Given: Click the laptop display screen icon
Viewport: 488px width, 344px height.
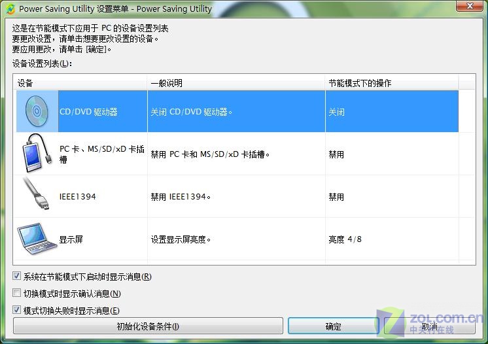Looking at the screenshot, I should click(37, 239).
